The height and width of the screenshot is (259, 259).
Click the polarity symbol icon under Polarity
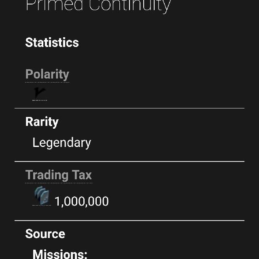pos(40,93)
